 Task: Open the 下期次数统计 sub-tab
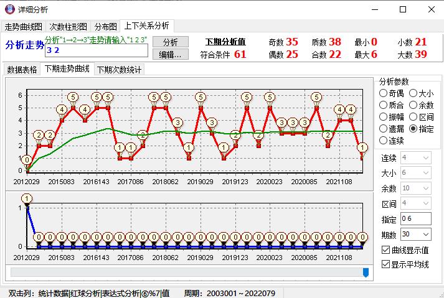point(119,70)
